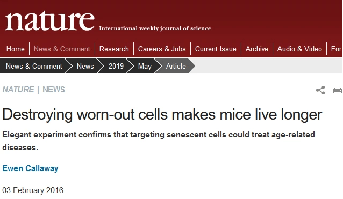Viewport: 343px width, 199px height.
Task: Click News & Comment breadcrumb
Action: [x=34, y=66]
